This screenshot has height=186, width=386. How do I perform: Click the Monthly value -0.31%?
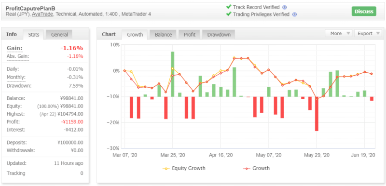click(75, 78)
